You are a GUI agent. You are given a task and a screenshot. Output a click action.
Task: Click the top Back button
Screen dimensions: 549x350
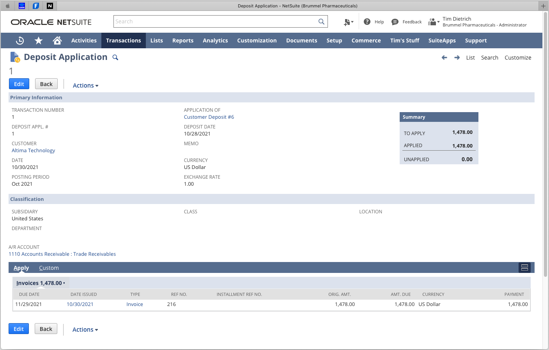click(46, 84)
